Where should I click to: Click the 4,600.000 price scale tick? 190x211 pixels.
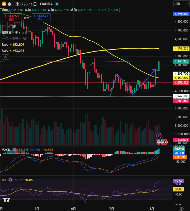click(181, 39)
